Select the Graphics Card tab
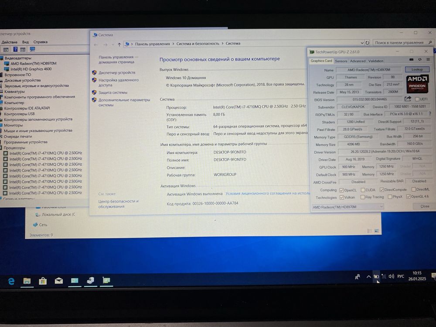The image size is (436, 327). 321,61
